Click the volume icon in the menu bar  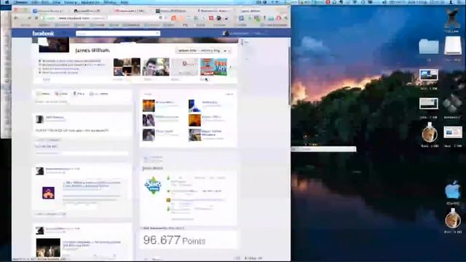click(384, 2)
